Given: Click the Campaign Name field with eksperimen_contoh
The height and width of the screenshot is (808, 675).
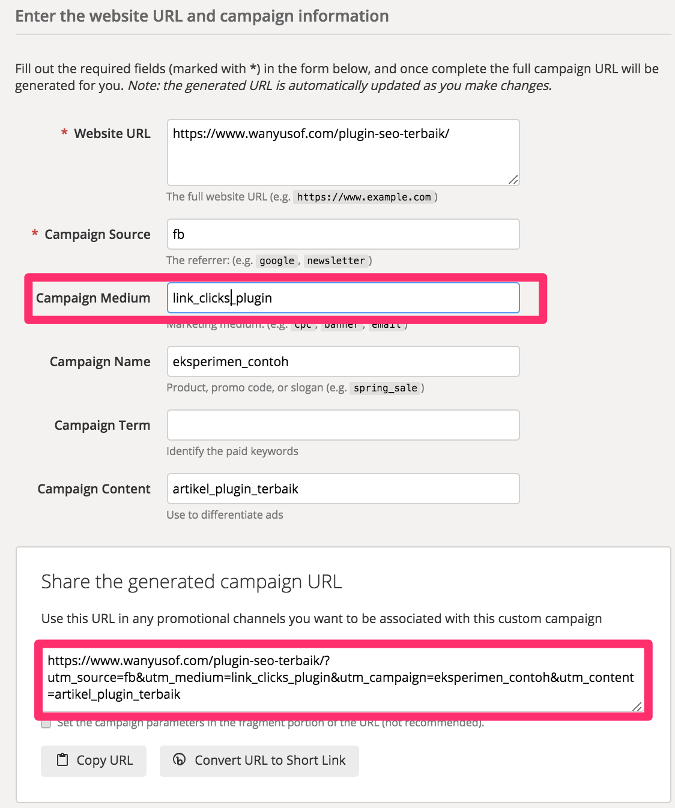Looking at the screenshot, I should tap(343, 361).
